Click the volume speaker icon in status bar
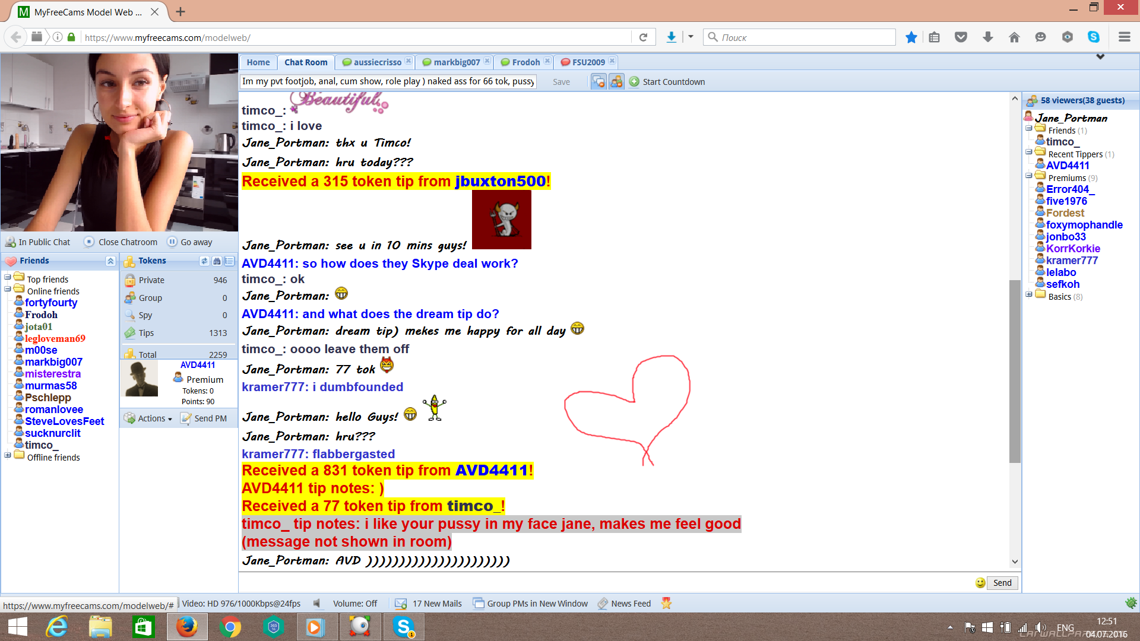1140x641 pixels. click(x=318, y=604)
